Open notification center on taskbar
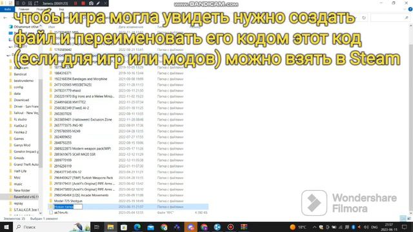The image size is (413, 232). [405, 227]
